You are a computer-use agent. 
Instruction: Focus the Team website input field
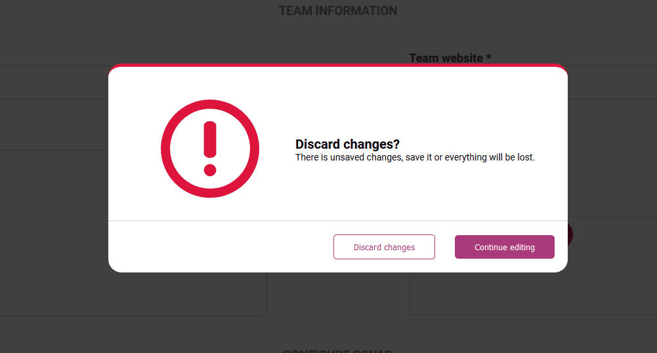(x=612, y=83)
